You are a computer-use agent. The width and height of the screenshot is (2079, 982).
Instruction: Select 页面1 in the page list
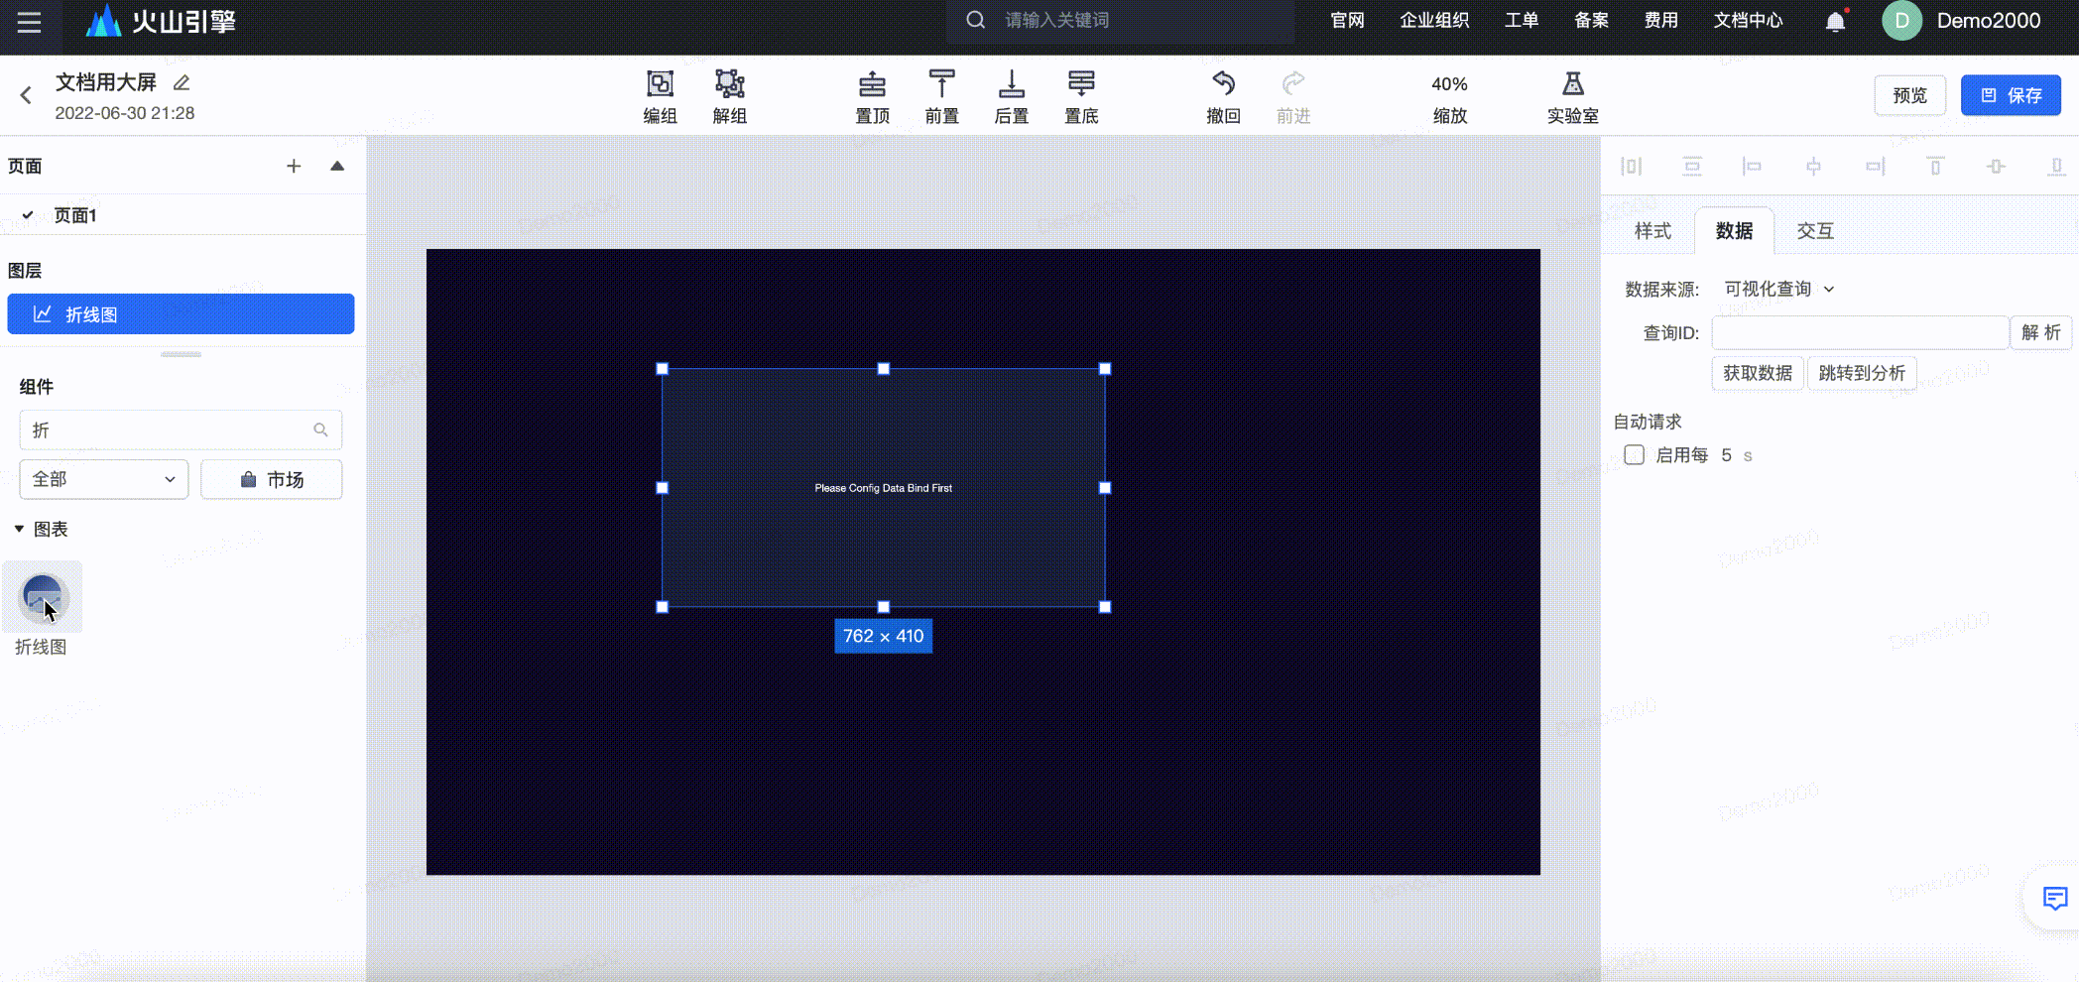(x=183, y=215)
